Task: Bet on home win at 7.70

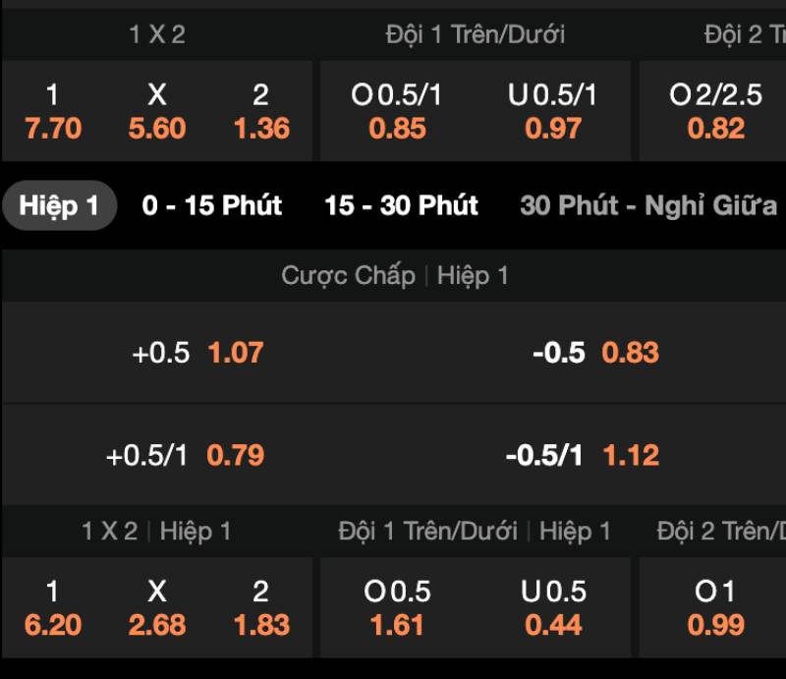Action: tap(53, 112)
